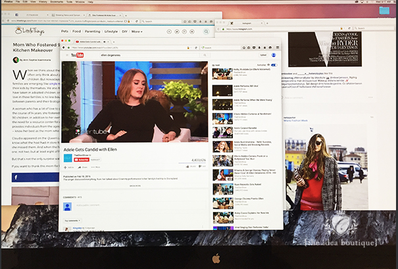Open the Milano Fashion Week Instagram photo

tap(326, 167)
